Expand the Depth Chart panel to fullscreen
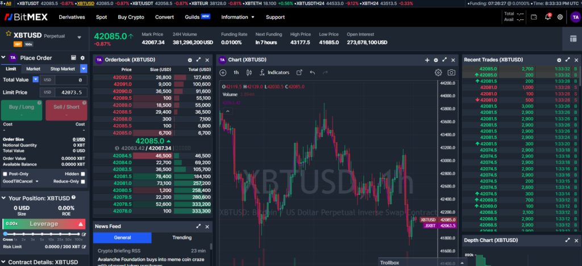The width and height of the screenshot is (582, 266). [x=568, y=240]
